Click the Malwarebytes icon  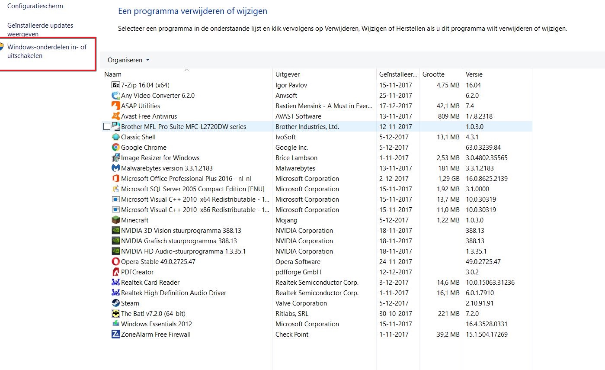116,168
